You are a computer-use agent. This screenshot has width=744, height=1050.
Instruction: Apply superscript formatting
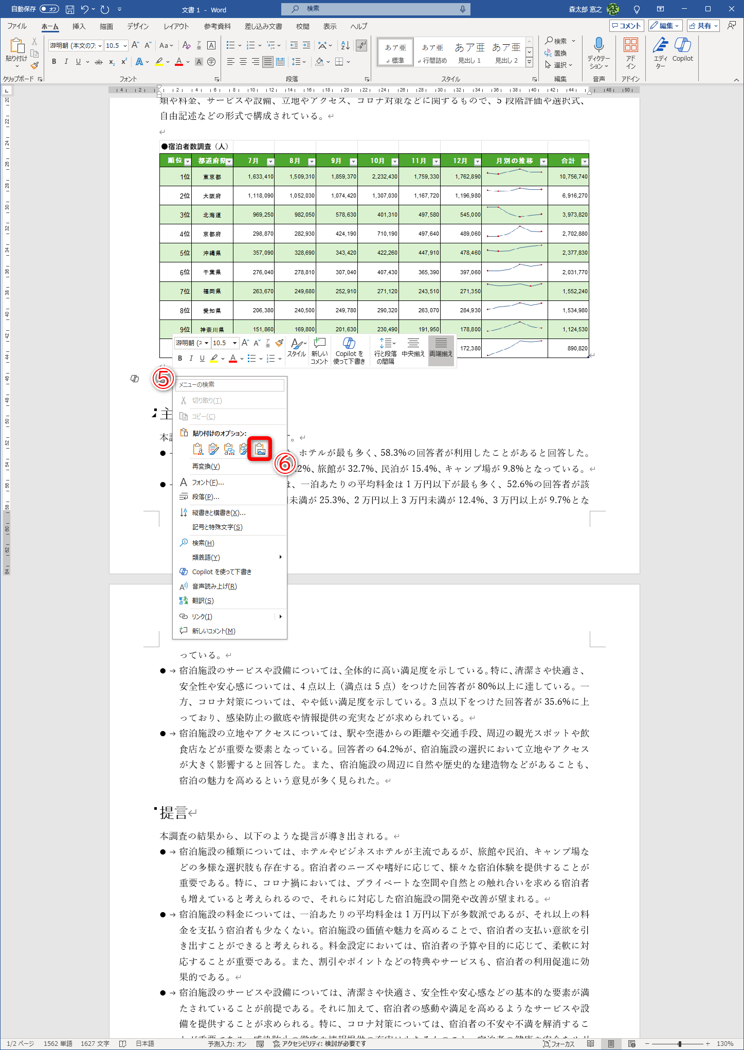124,62
